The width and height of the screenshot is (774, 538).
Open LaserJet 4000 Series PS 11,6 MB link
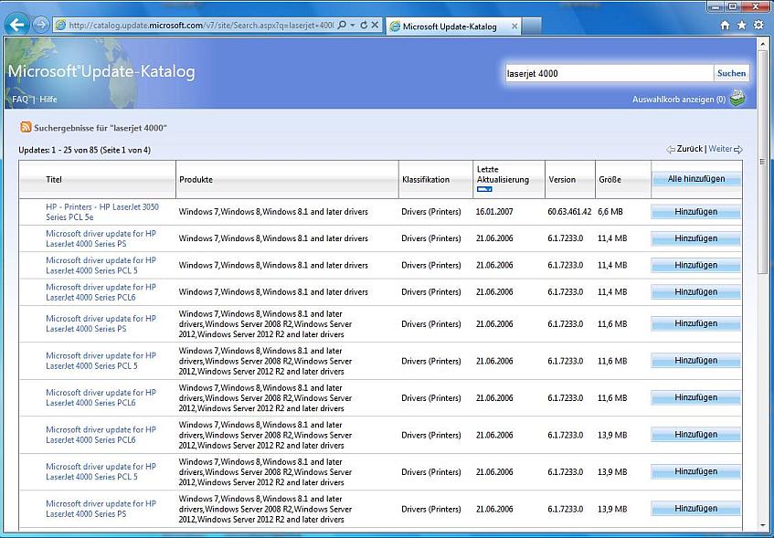coord(101,323)
